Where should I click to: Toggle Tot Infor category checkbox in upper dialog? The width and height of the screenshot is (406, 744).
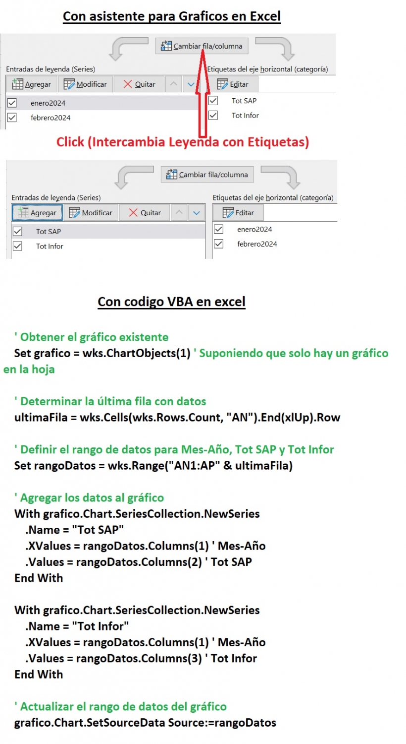click(213, 115)
